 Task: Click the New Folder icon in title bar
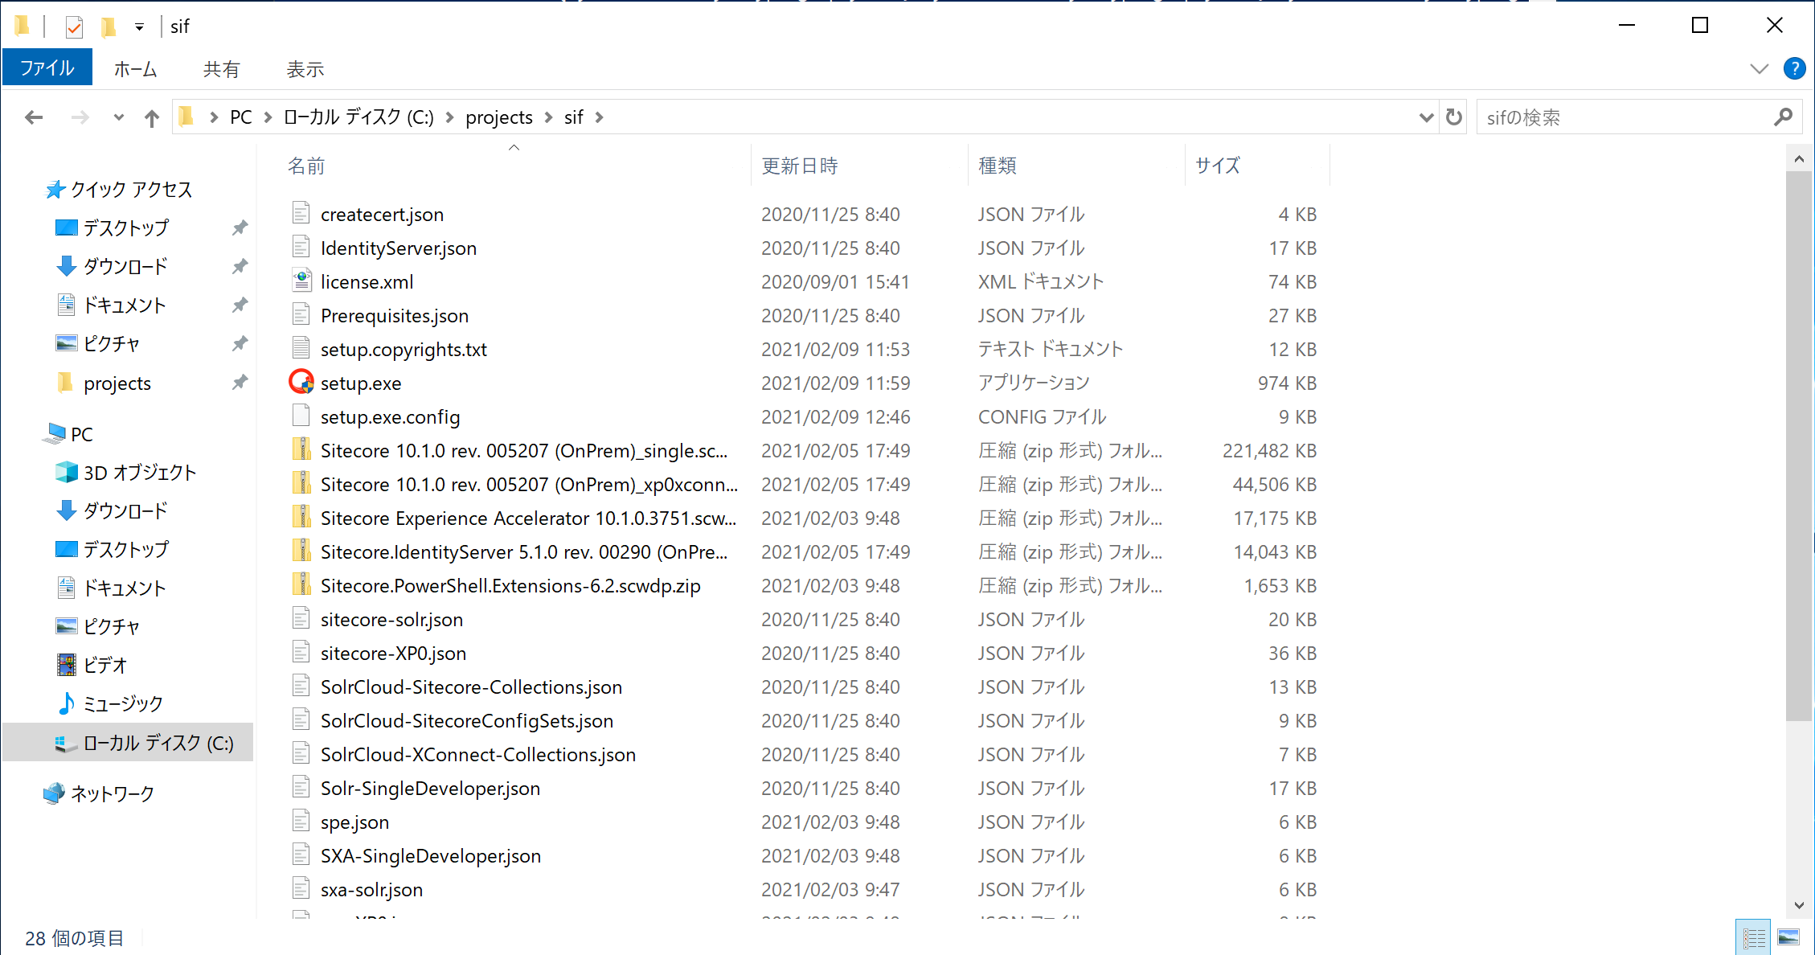tap(109, 27)
